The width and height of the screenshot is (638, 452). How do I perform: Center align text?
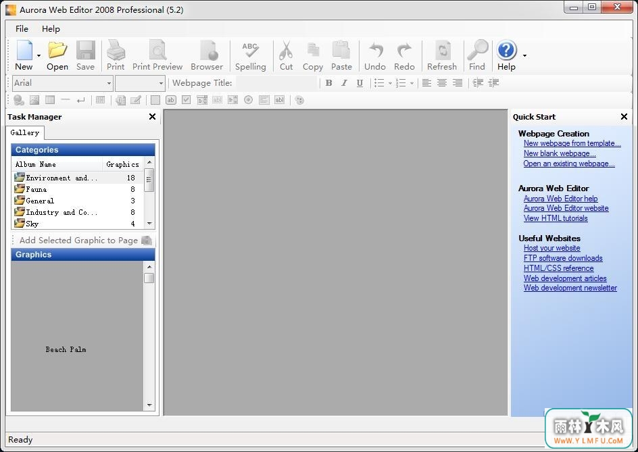pyautogui.click(x=442, y=83)
